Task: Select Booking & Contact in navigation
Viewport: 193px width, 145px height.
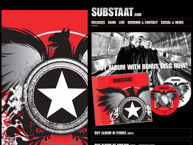Action: (x=143, y=22)
